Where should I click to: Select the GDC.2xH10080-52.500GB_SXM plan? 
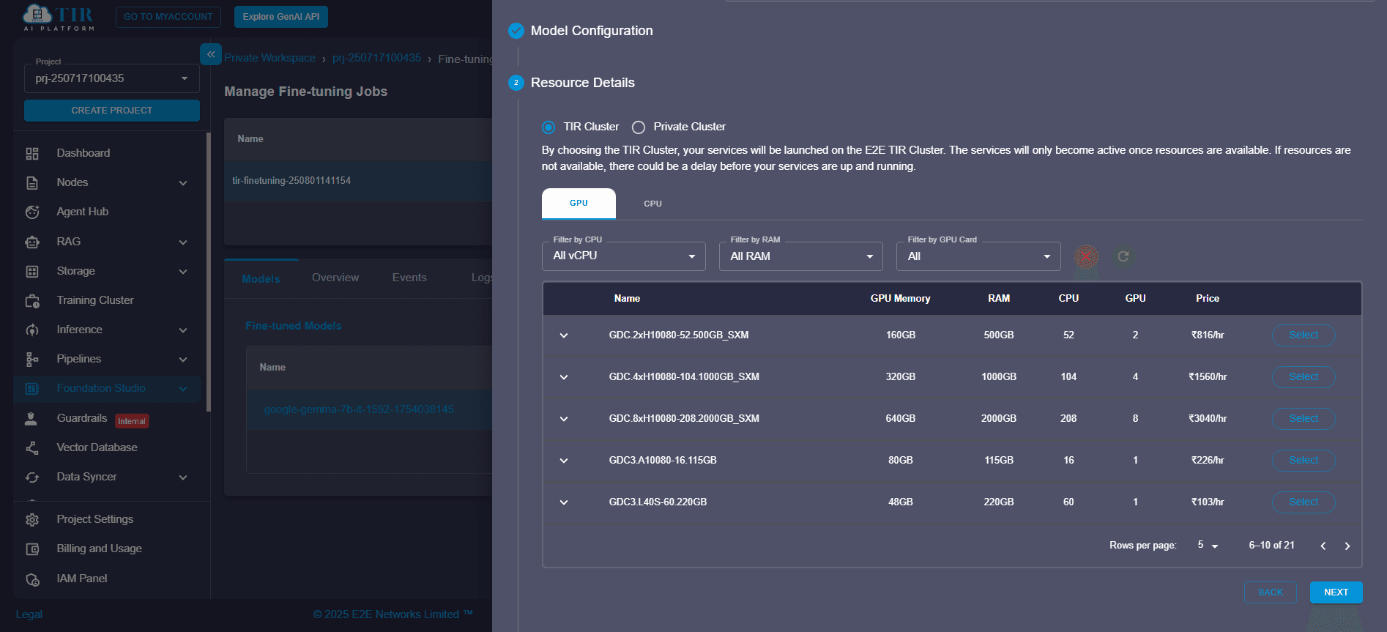pos(1304,335)
